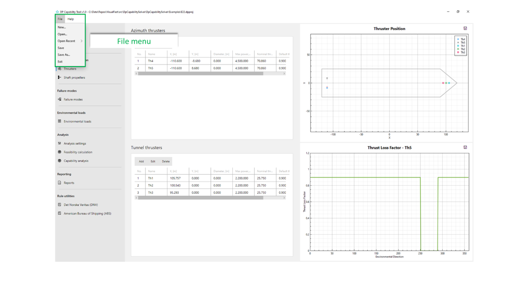Click the DP Capability Tool app icon in title bar

pos(57,11)
